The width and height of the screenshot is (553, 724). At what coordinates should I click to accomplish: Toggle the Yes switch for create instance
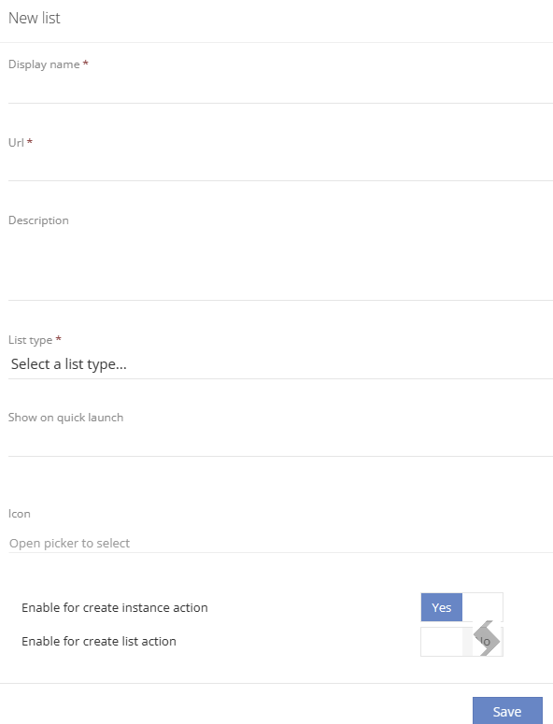(x=441, y=607)
